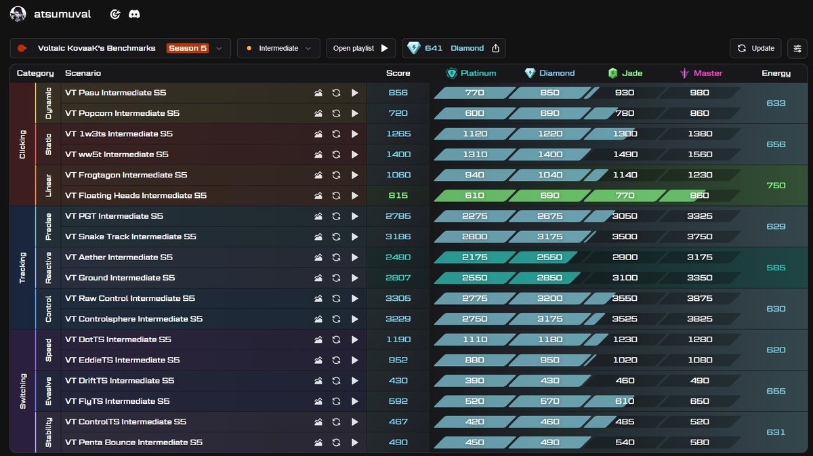The height and width of the screenshot is (456, 813).
Task: Play VT Snake Track Intermediate S5 scenario
Action: pos(354,236)
